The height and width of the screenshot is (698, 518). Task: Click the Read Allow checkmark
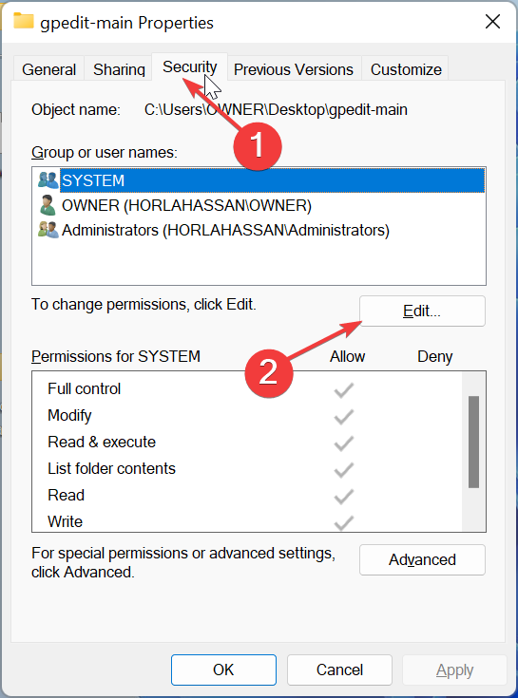pyautogui.click(x=344, y=497)
